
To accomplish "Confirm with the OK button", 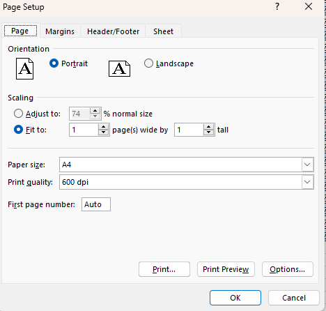I will 235,298.
